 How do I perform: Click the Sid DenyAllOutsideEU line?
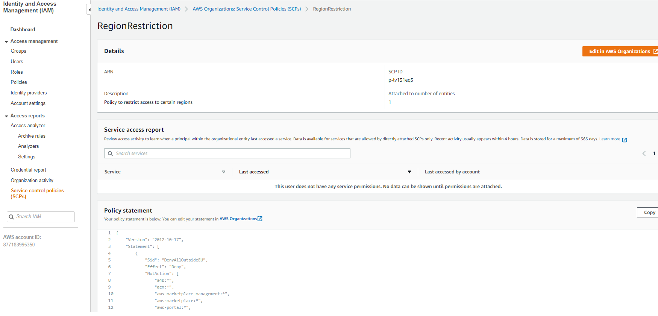coord(176,260)
